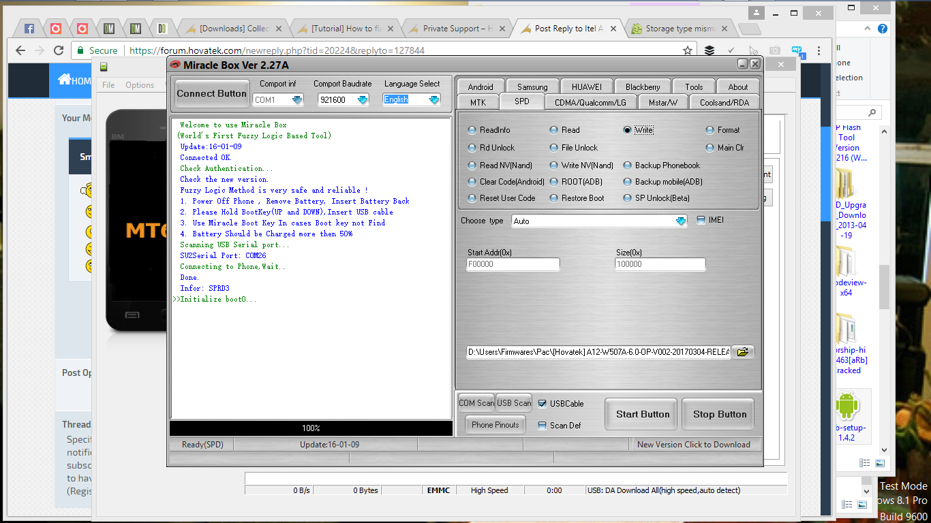The height and width of the screenshot is (523, 931).
Task: Open the firmware file browse folder icon
Action: pyautogui.click(x=743, y=352)
